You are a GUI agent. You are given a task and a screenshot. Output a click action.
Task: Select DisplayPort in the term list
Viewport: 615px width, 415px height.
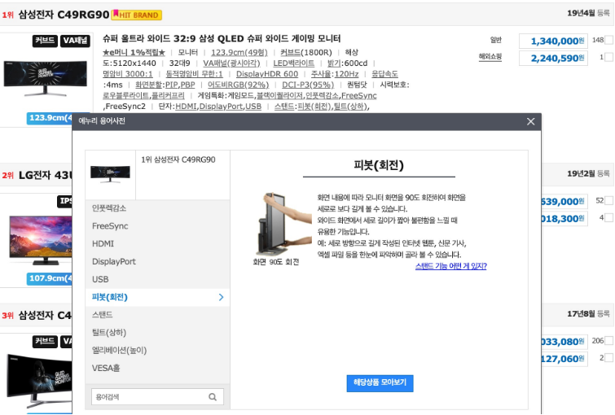[157, 261]
